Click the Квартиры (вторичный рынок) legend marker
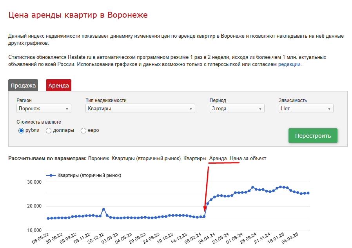 point(51,175)
